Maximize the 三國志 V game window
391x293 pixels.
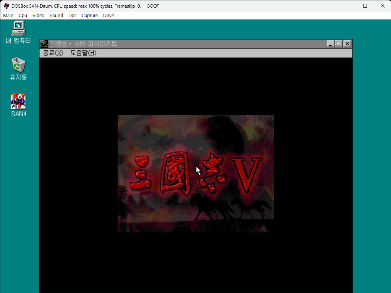point(339,44)
